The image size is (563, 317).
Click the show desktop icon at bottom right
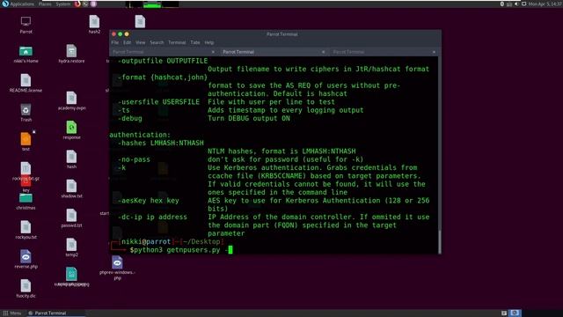504,313
